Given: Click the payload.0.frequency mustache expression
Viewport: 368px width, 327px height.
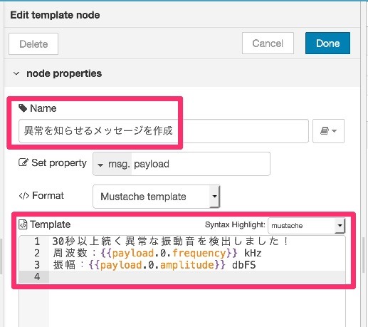Looking at the screenshot, I should 169,253.
